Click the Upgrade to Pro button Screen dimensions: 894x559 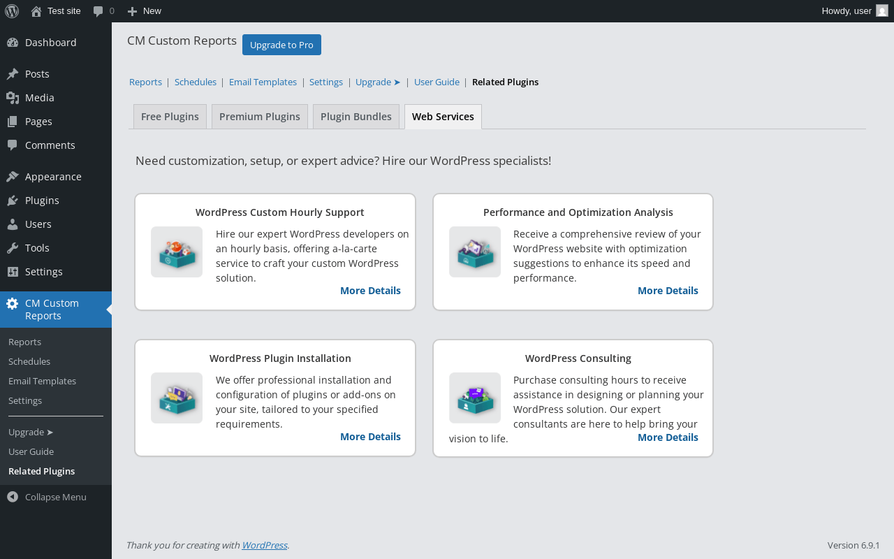click(x=281, y=45)
